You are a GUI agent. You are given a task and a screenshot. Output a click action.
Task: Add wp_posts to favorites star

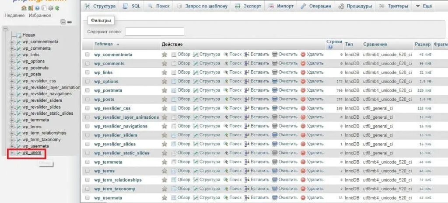[x=164, y=99]
